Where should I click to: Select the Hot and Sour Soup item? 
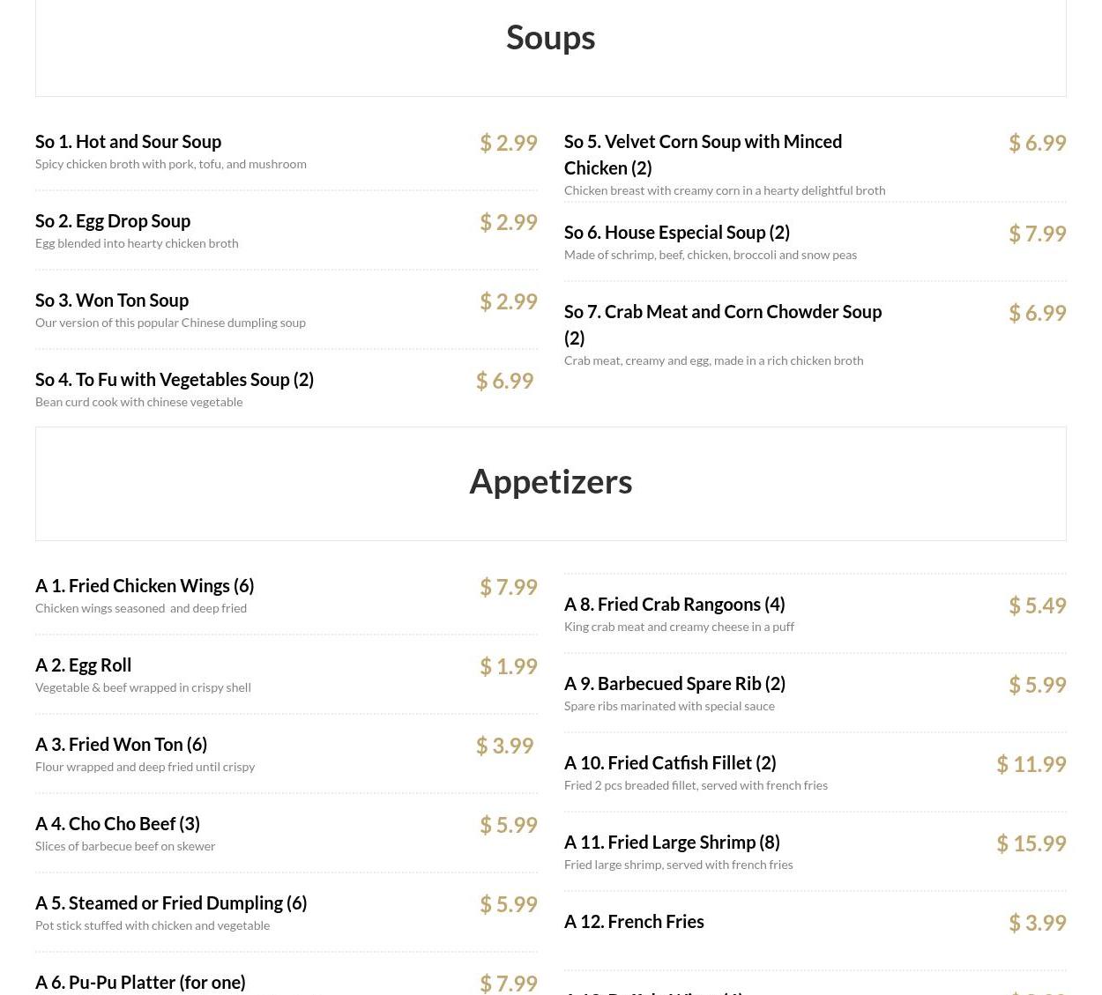[x=129, y=142]
